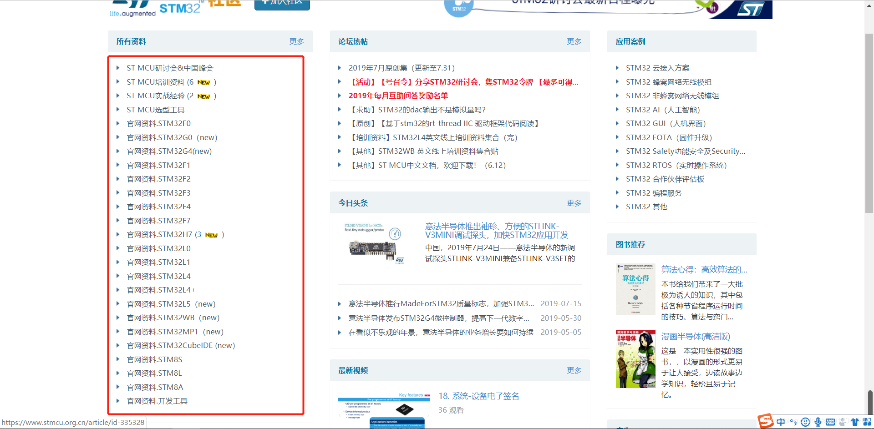Open Sogou skin shirt icon
This screenshot has height=429, width=874.
854,422
